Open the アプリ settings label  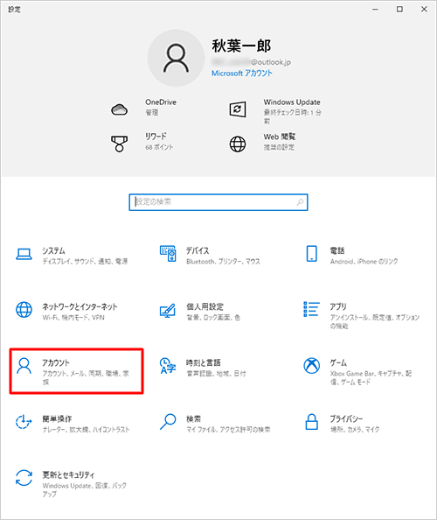coord(338,306)
